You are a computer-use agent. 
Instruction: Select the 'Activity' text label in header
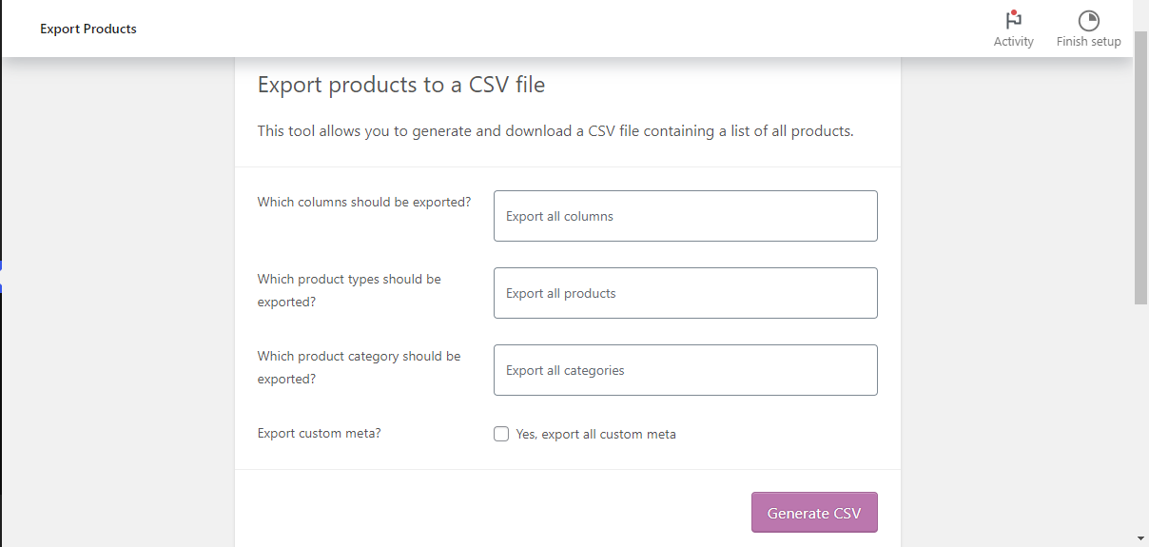[1013, 42]
